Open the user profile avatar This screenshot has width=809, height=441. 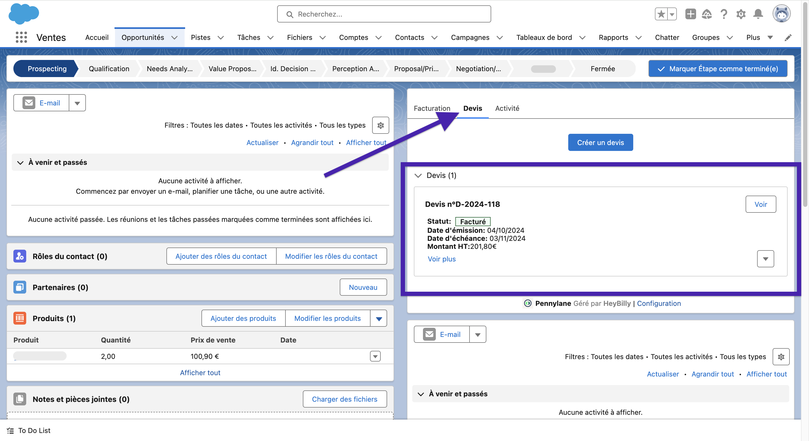pos(781,14)
